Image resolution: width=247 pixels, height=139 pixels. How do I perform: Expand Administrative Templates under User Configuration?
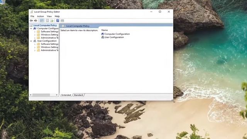[x=35, y=51]
